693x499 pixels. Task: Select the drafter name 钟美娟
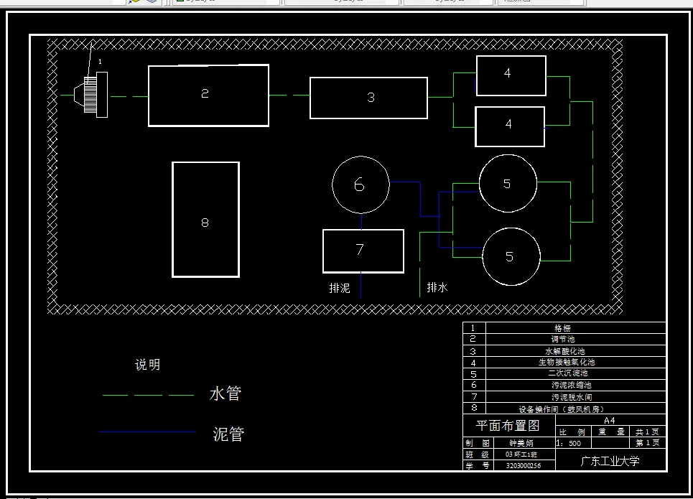[521, 442]
